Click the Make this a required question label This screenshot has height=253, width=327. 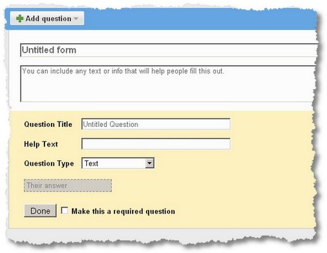click(x=123, y=211)
